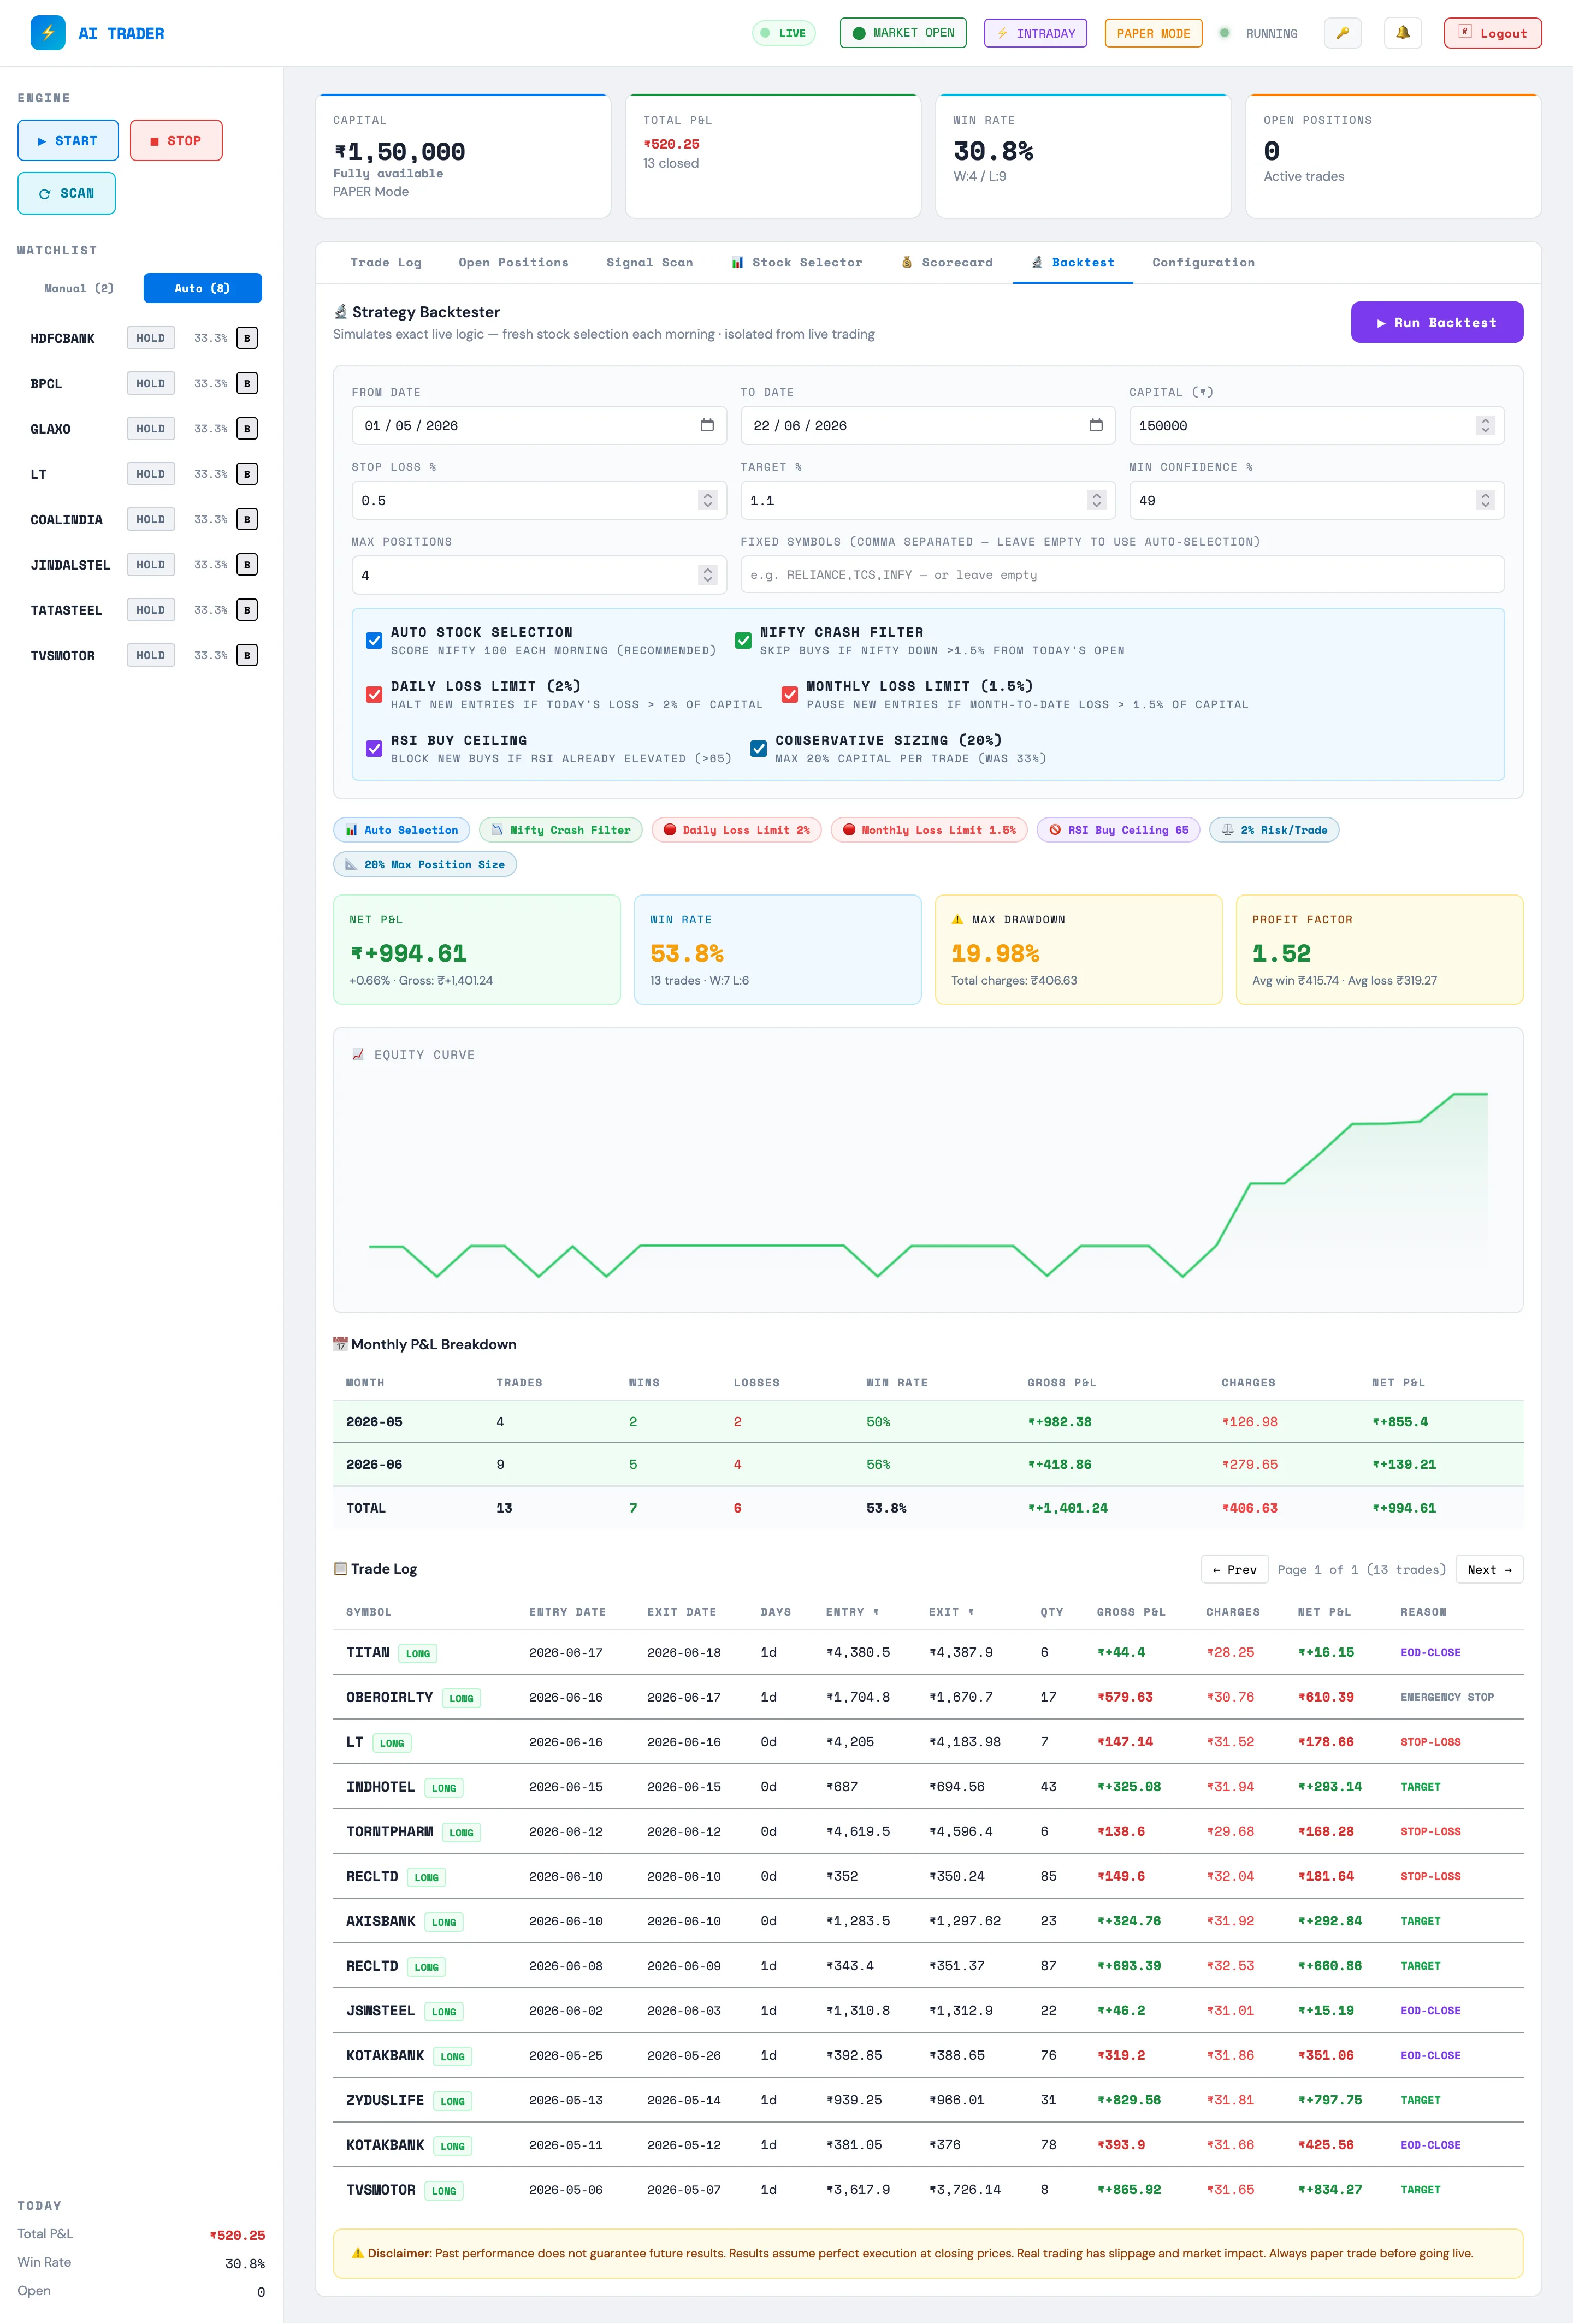The height and width of the screenshot is (2324, 1573).
Task: Switch watchlist to Auto (8)
Action: [202, 288]
